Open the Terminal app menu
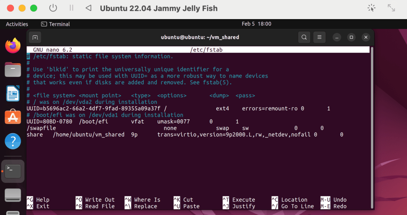This screenshot has width=407, height=215. 55,24
